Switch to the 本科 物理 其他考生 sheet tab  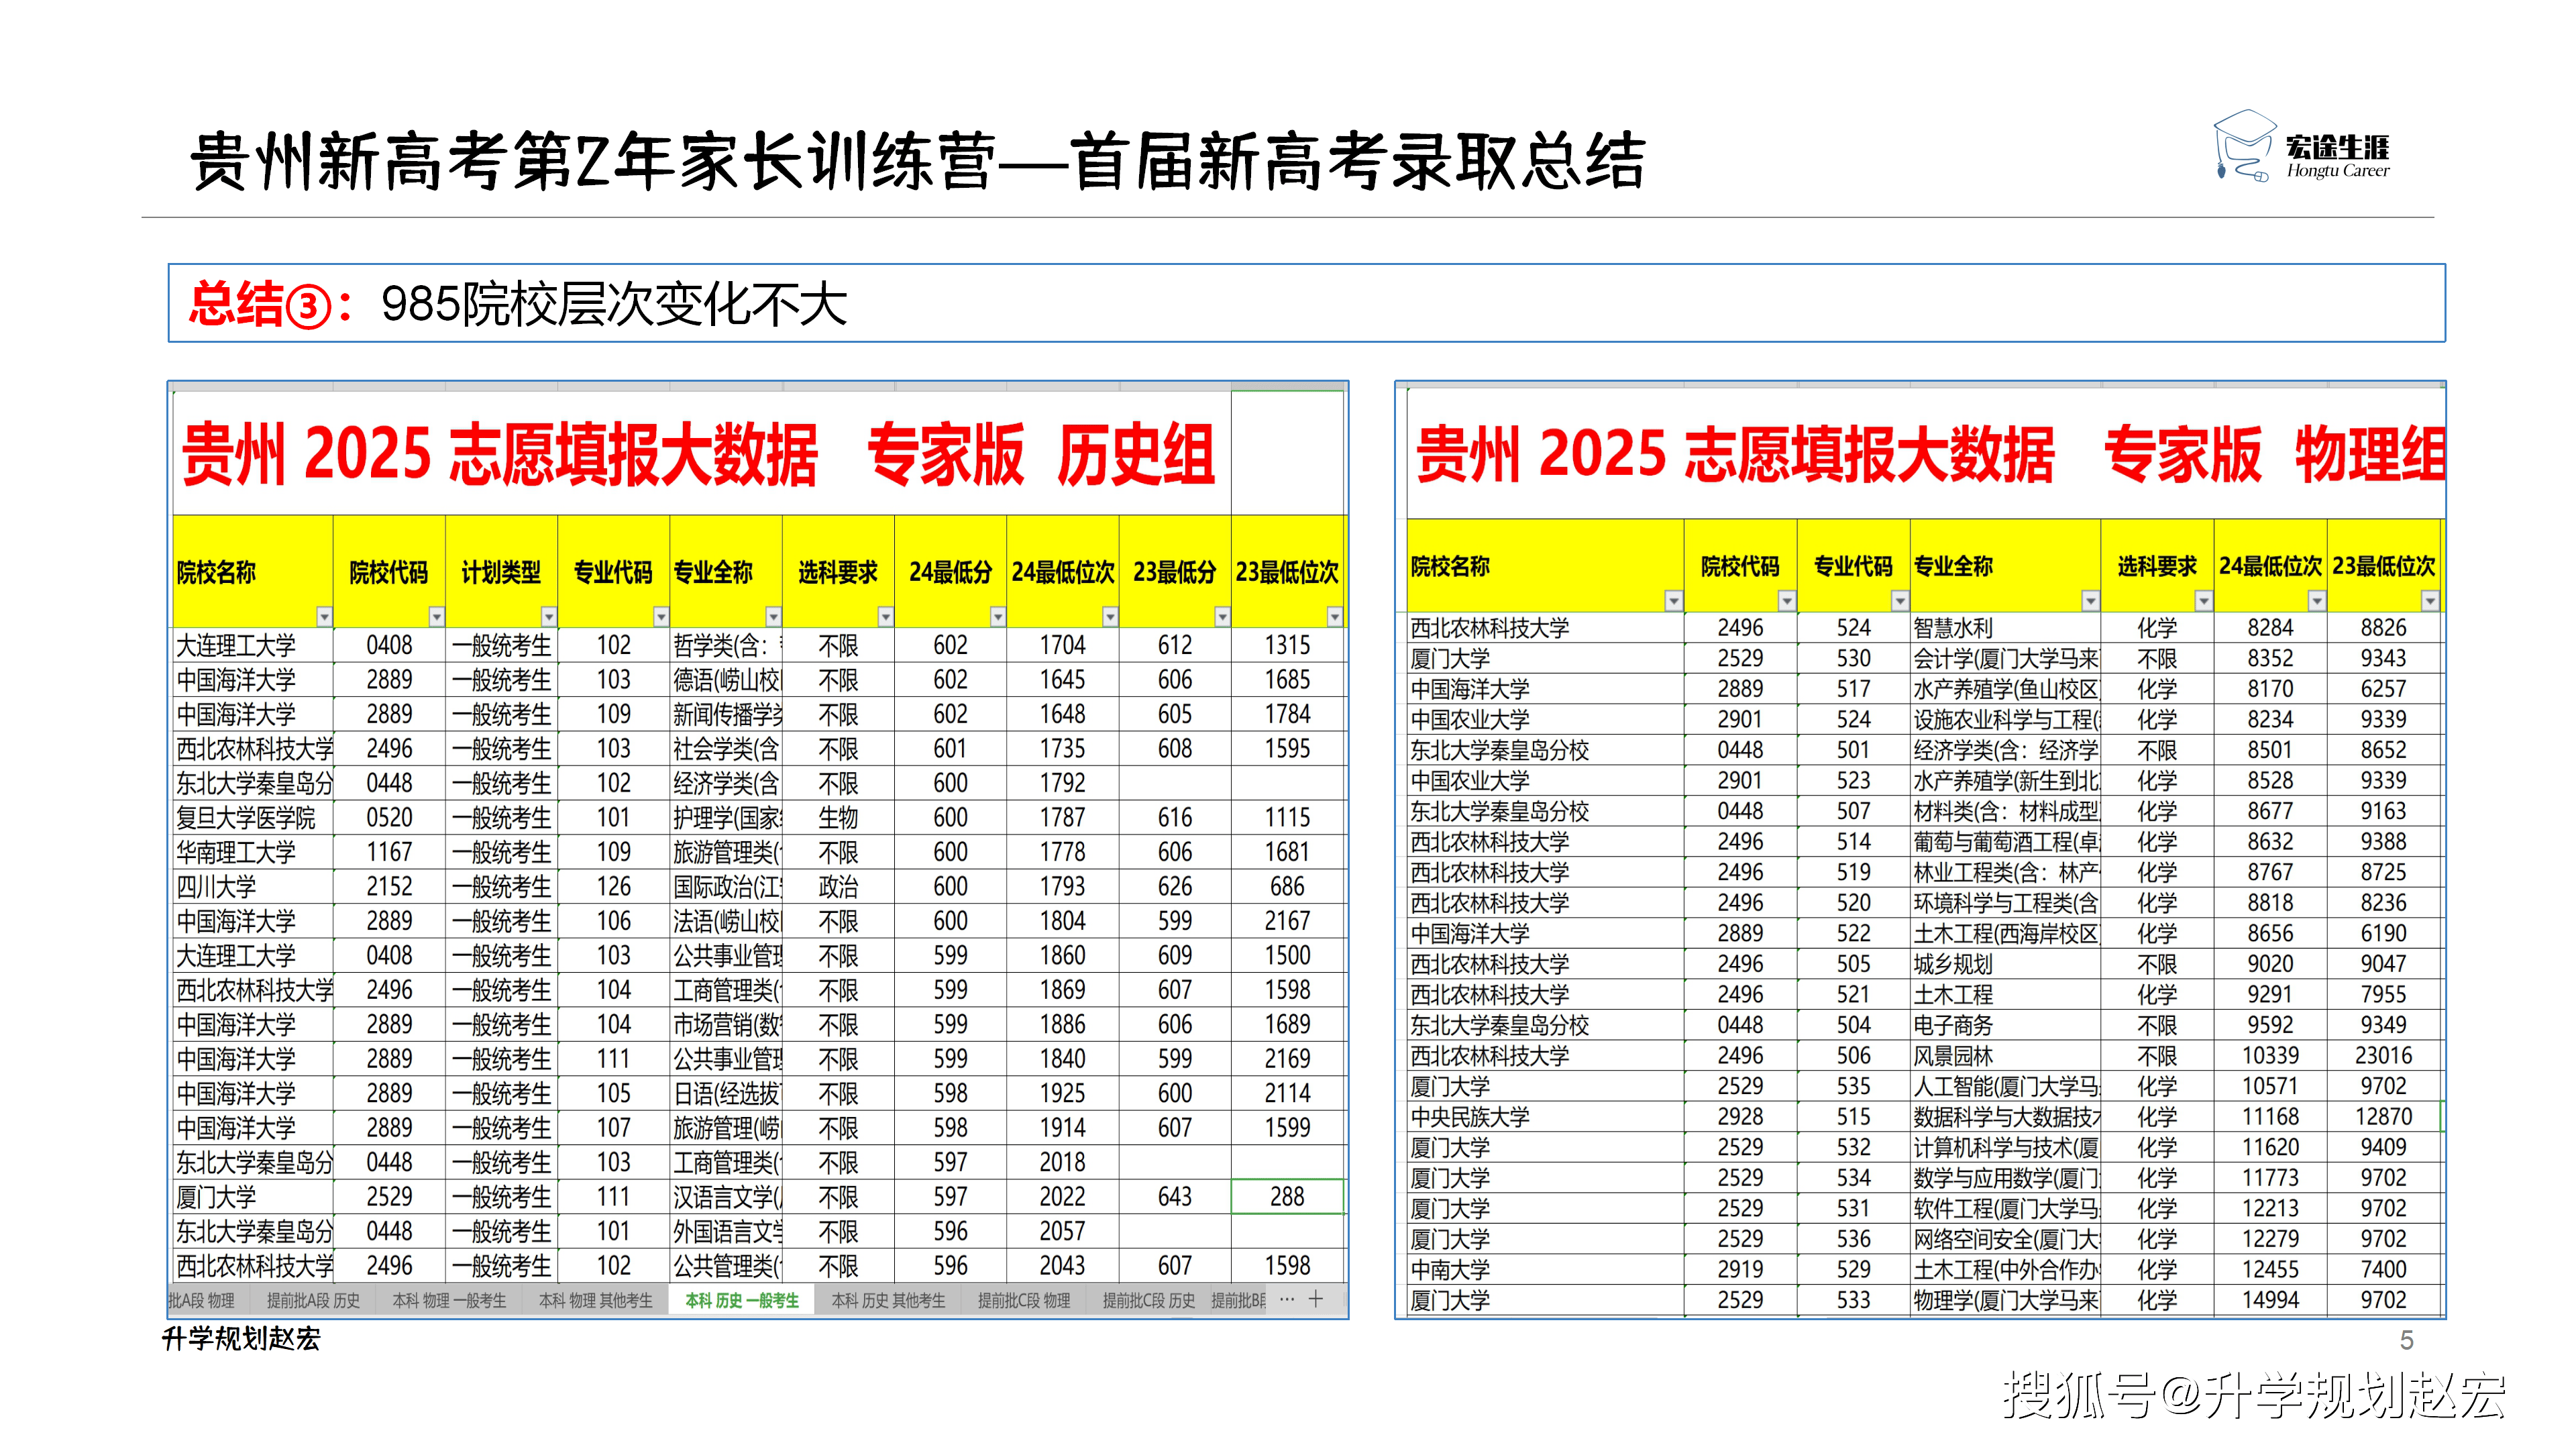pos(595,1301)
